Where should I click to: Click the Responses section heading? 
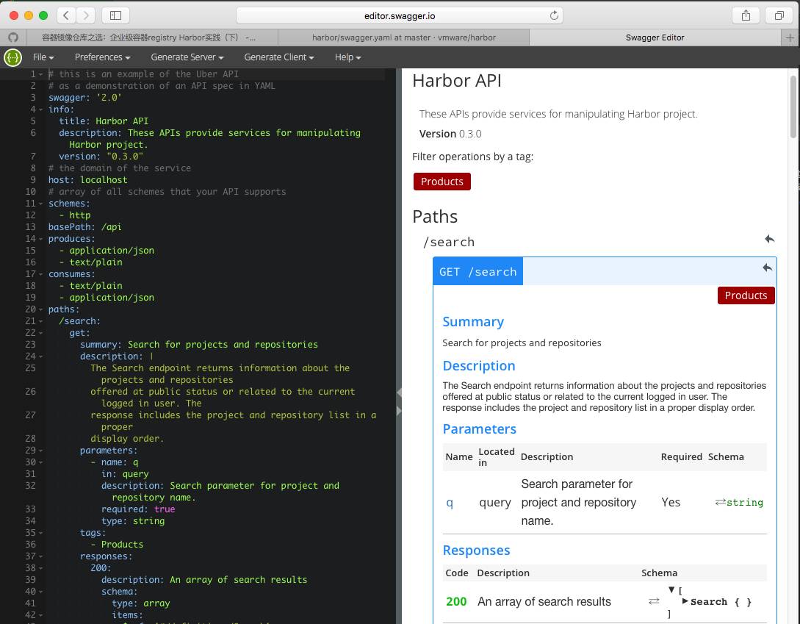[x=476, y=550]
